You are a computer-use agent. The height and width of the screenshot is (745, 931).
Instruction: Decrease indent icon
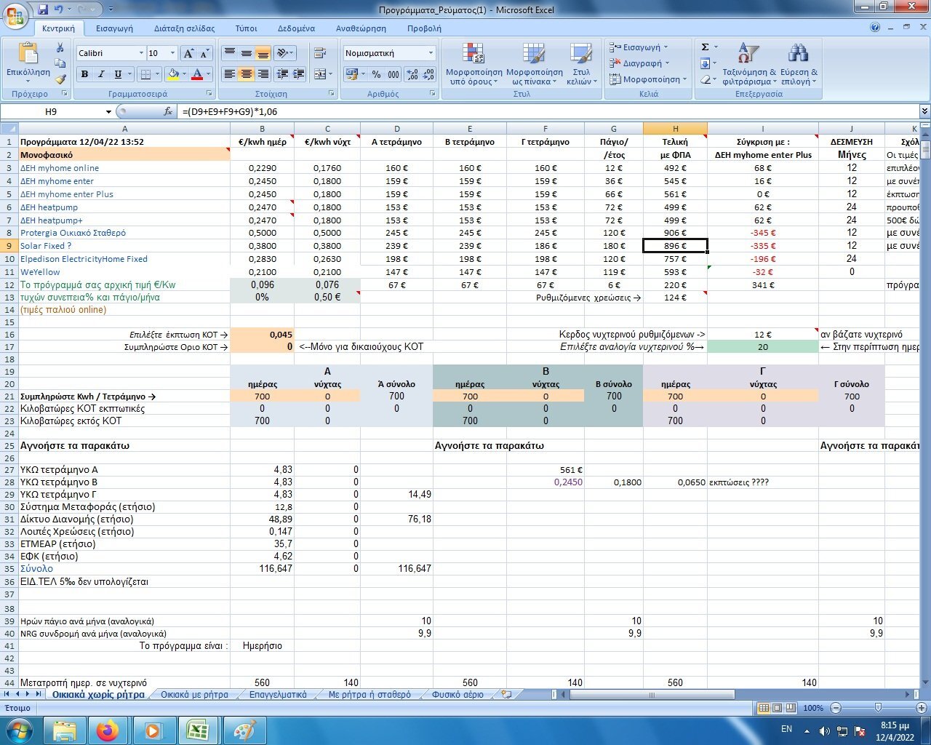coord(282,74)
